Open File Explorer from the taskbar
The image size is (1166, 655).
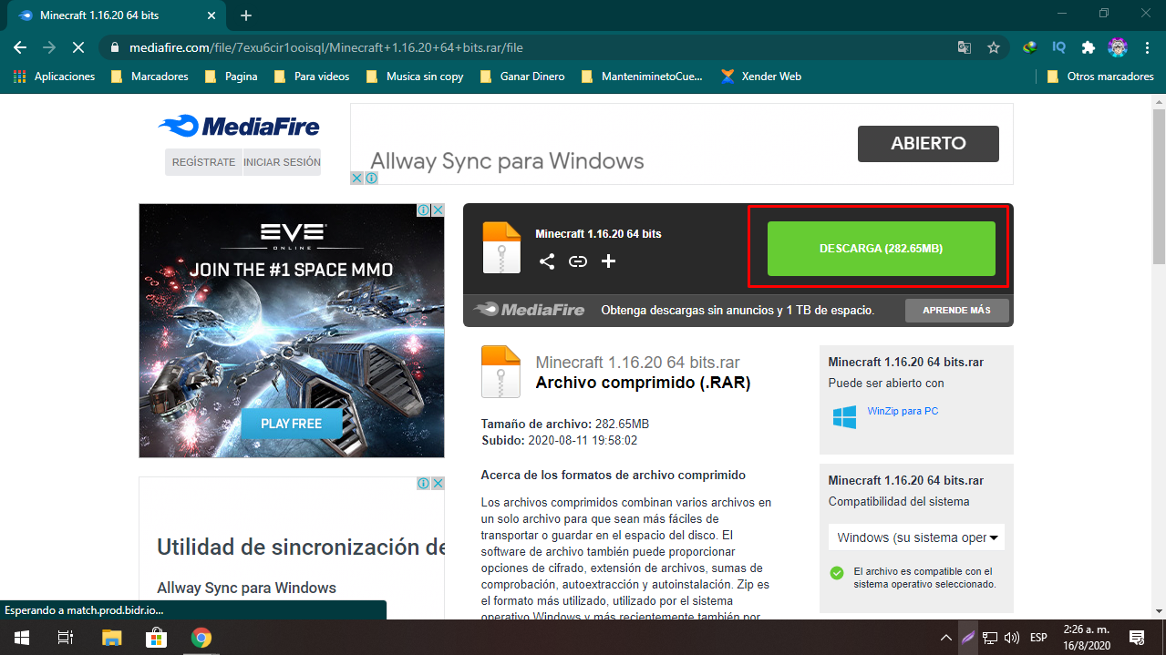(111, 637)
